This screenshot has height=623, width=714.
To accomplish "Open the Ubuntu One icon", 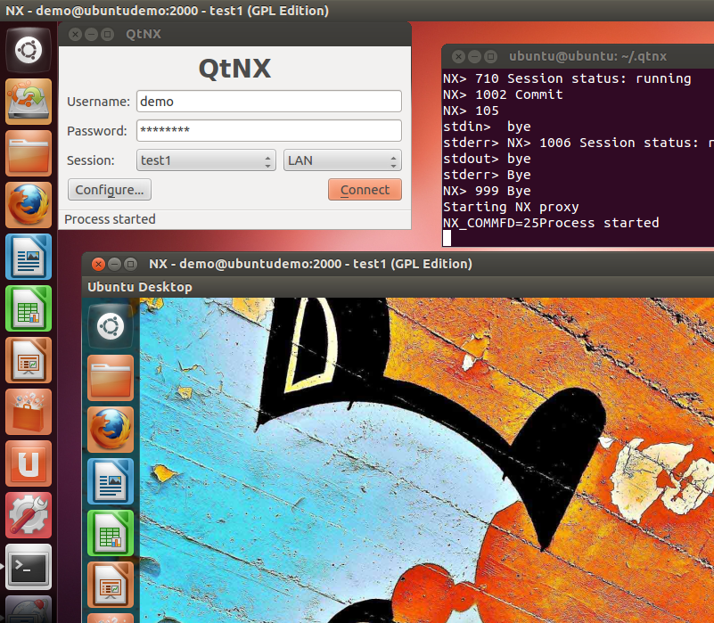I will (x=28, y=463).
